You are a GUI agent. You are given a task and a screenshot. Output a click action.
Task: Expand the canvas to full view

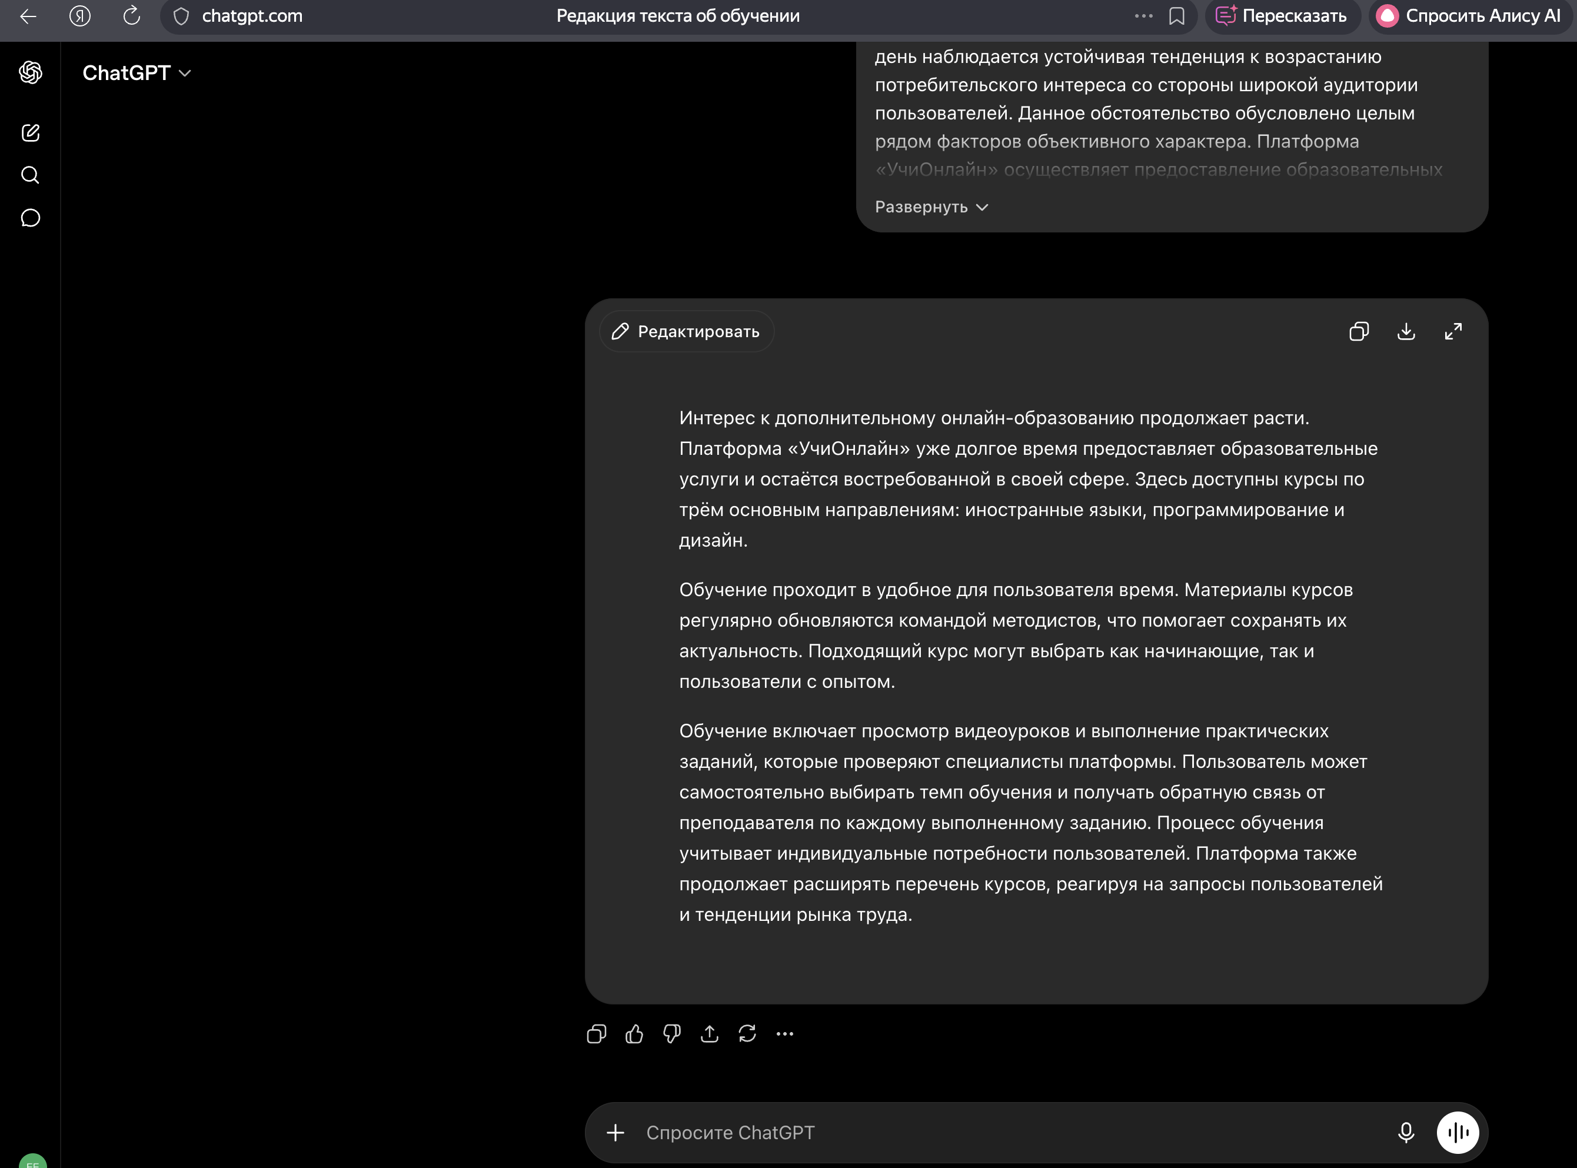[1453, 332]
